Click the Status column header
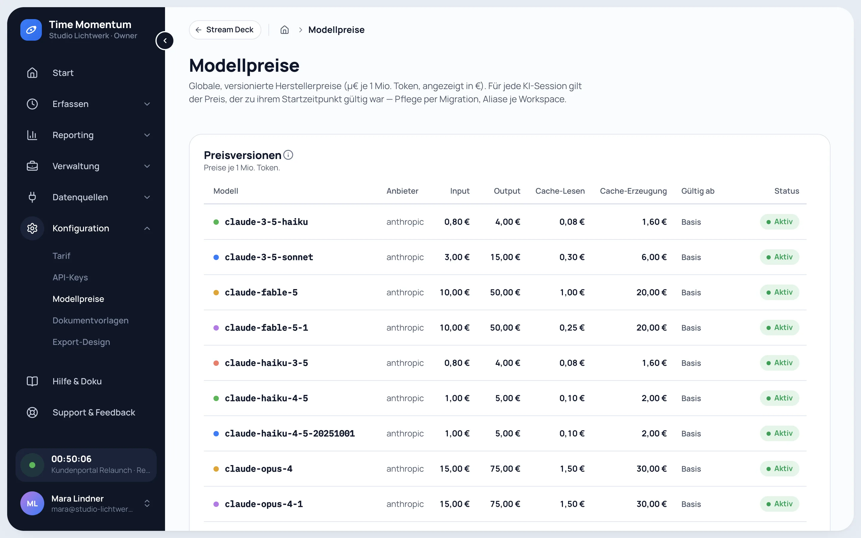 tap(787, 191)
